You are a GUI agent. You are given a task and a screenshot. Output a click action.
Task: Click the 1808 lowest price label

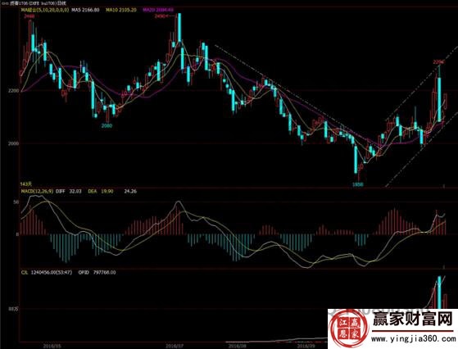pos(357,184)
